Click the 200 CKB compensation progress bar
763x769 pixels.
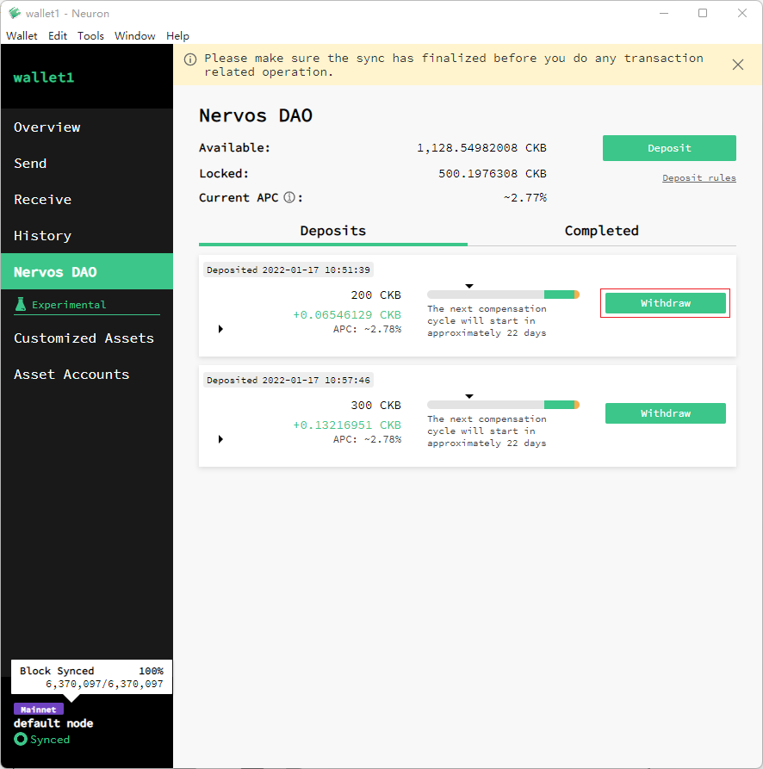[x=502, y=295]
